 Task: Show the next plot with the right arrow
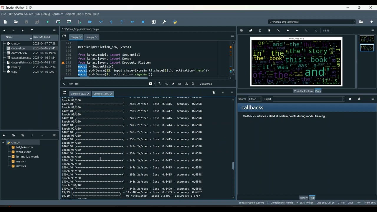(297, 30)
